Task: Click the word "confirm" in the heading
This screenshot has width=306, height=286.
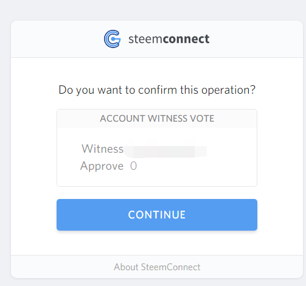Action: [x=158, y=90]
